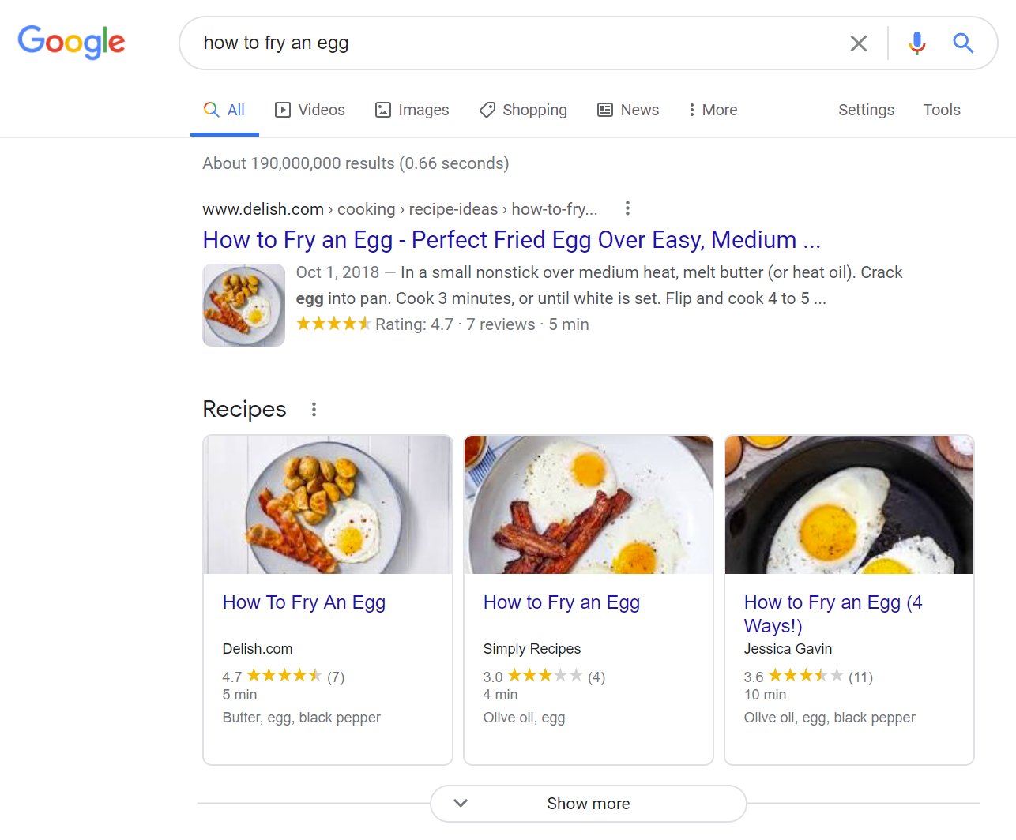Screen dimensions: 1016x840
Task: Clear the search box text
Action: pos(858,43)
